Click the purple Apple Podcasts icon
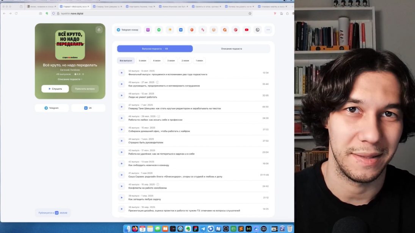 [x=148, y=30]
